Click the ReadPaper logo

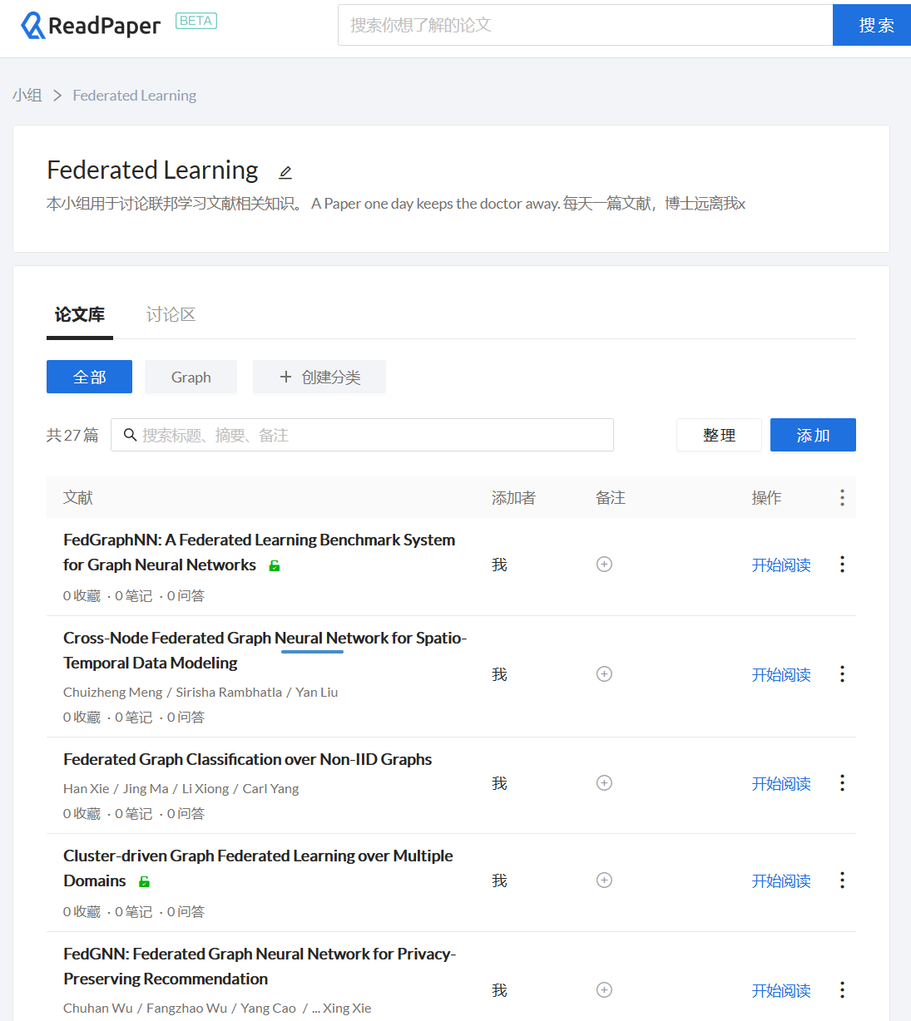coord(91,26)
